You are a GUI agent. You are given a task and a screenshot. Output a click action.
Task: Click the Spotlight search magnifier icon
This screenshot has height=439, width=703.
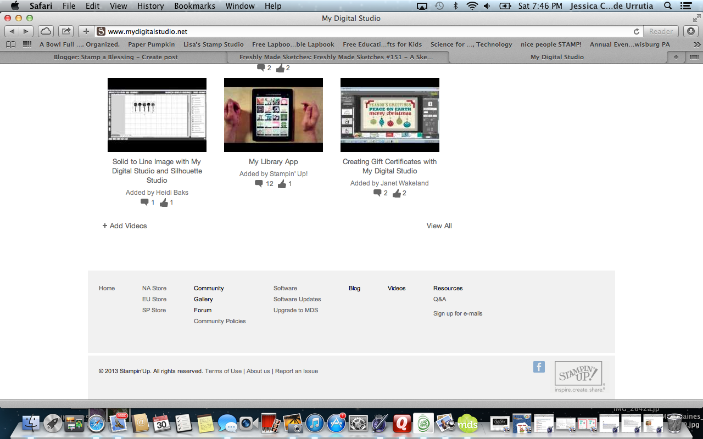(668, 6)
